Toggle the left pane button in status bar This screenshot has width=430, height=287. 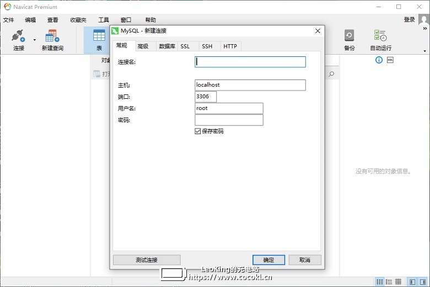pos(412,282)
